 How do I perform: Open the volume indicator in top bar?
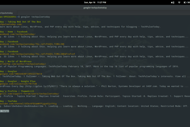click(x=173, y=3)
